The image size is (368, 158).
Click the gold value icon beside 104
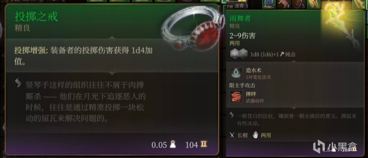tap(204, 144)
